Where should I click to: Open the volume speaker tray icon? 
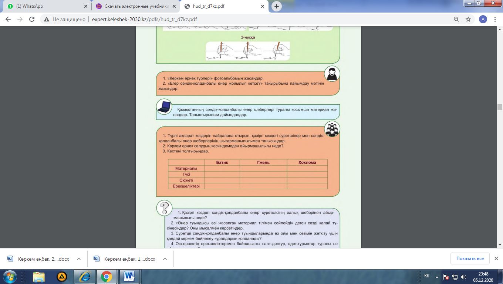(x=464, y=277)
